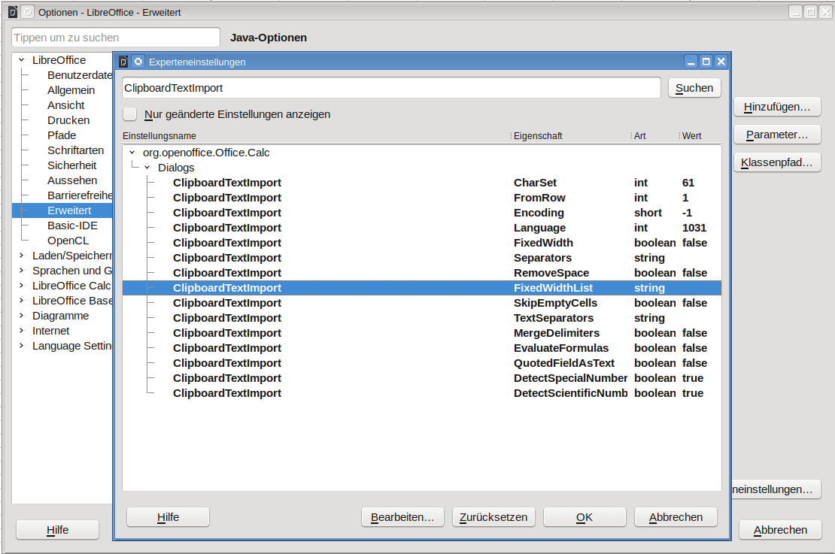Click Bearbeiten… to edit the selected setting
835x554 pixels.
402,517
